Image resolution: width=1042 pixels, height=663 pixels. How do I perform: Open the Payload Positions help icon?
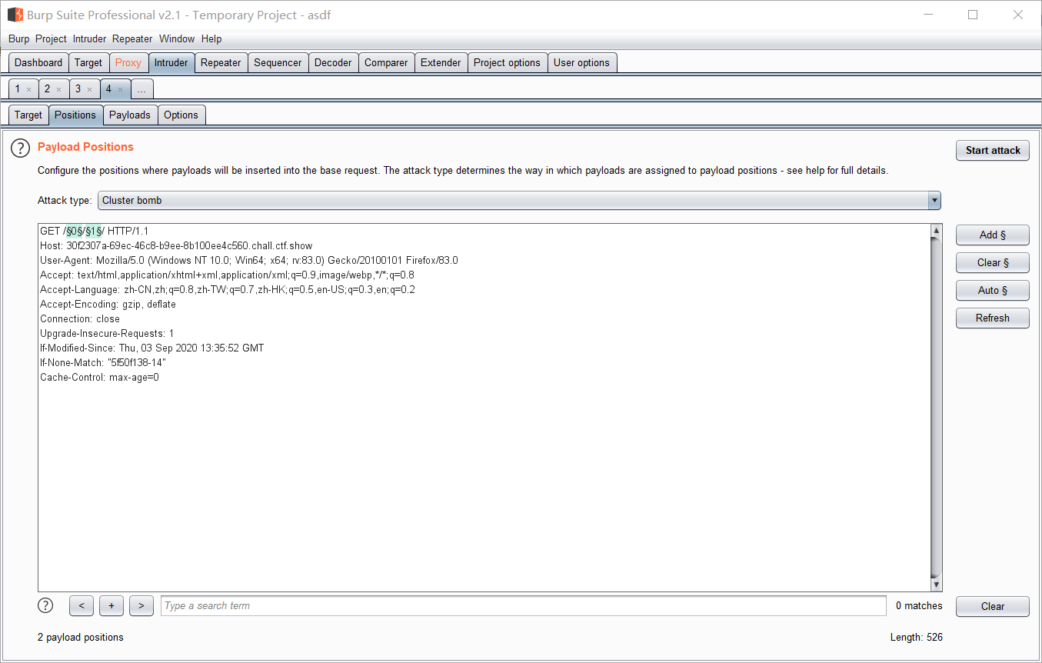20,148
